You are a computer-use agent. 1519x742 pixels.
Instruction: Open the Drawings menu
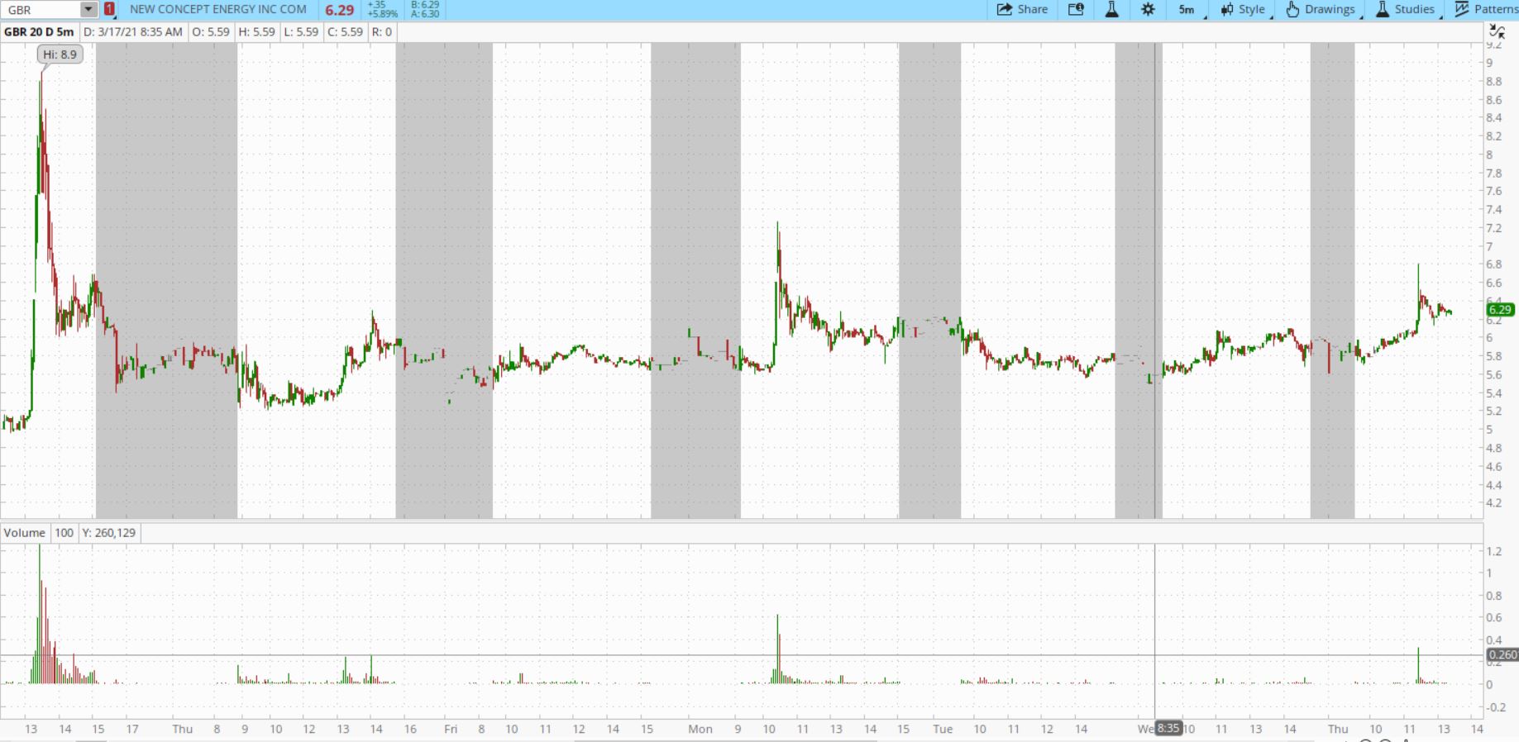point(1321,10)
